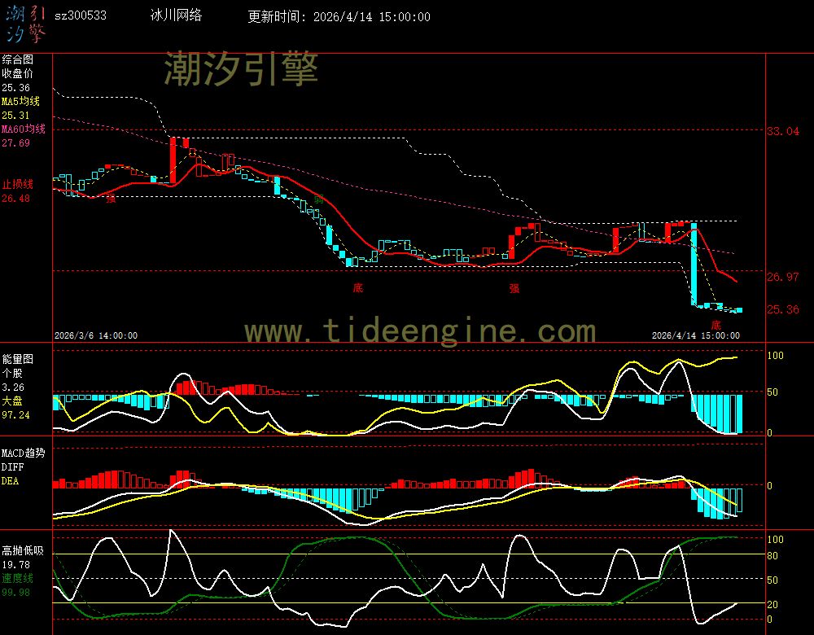This screenshot has width=814, height=635.
Task: Click the stock code sz300533
Action: click(x=80, y=16)
